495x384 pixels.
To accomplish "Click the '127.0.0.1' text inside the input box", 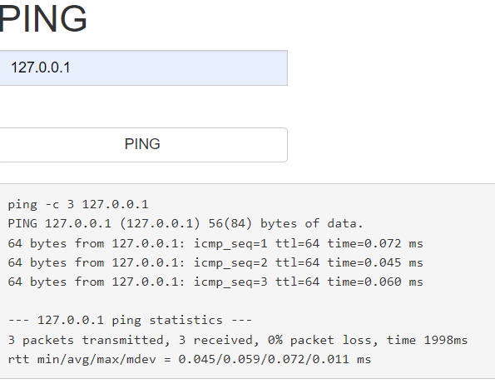I will pos(41,67).
